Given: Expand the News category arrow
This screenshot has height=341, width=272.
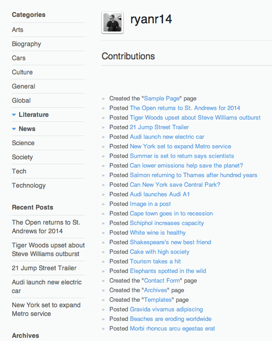Looking at the screenshot, I should 14,129.
